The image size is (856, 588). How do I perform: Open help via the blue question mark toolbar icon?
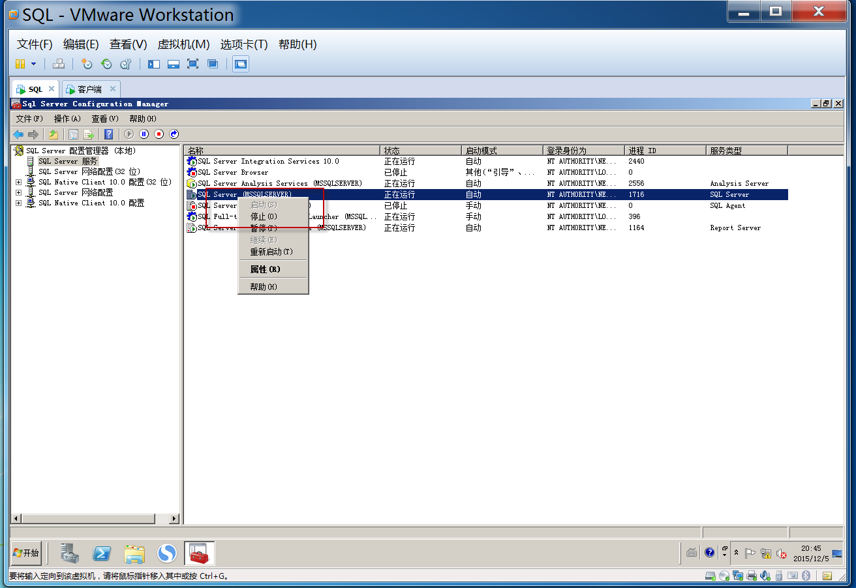109,134
